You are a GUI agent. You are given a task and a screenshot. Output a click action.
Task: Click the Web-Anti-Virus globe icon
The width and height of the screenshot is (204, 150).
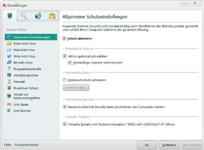pos(9,56)
